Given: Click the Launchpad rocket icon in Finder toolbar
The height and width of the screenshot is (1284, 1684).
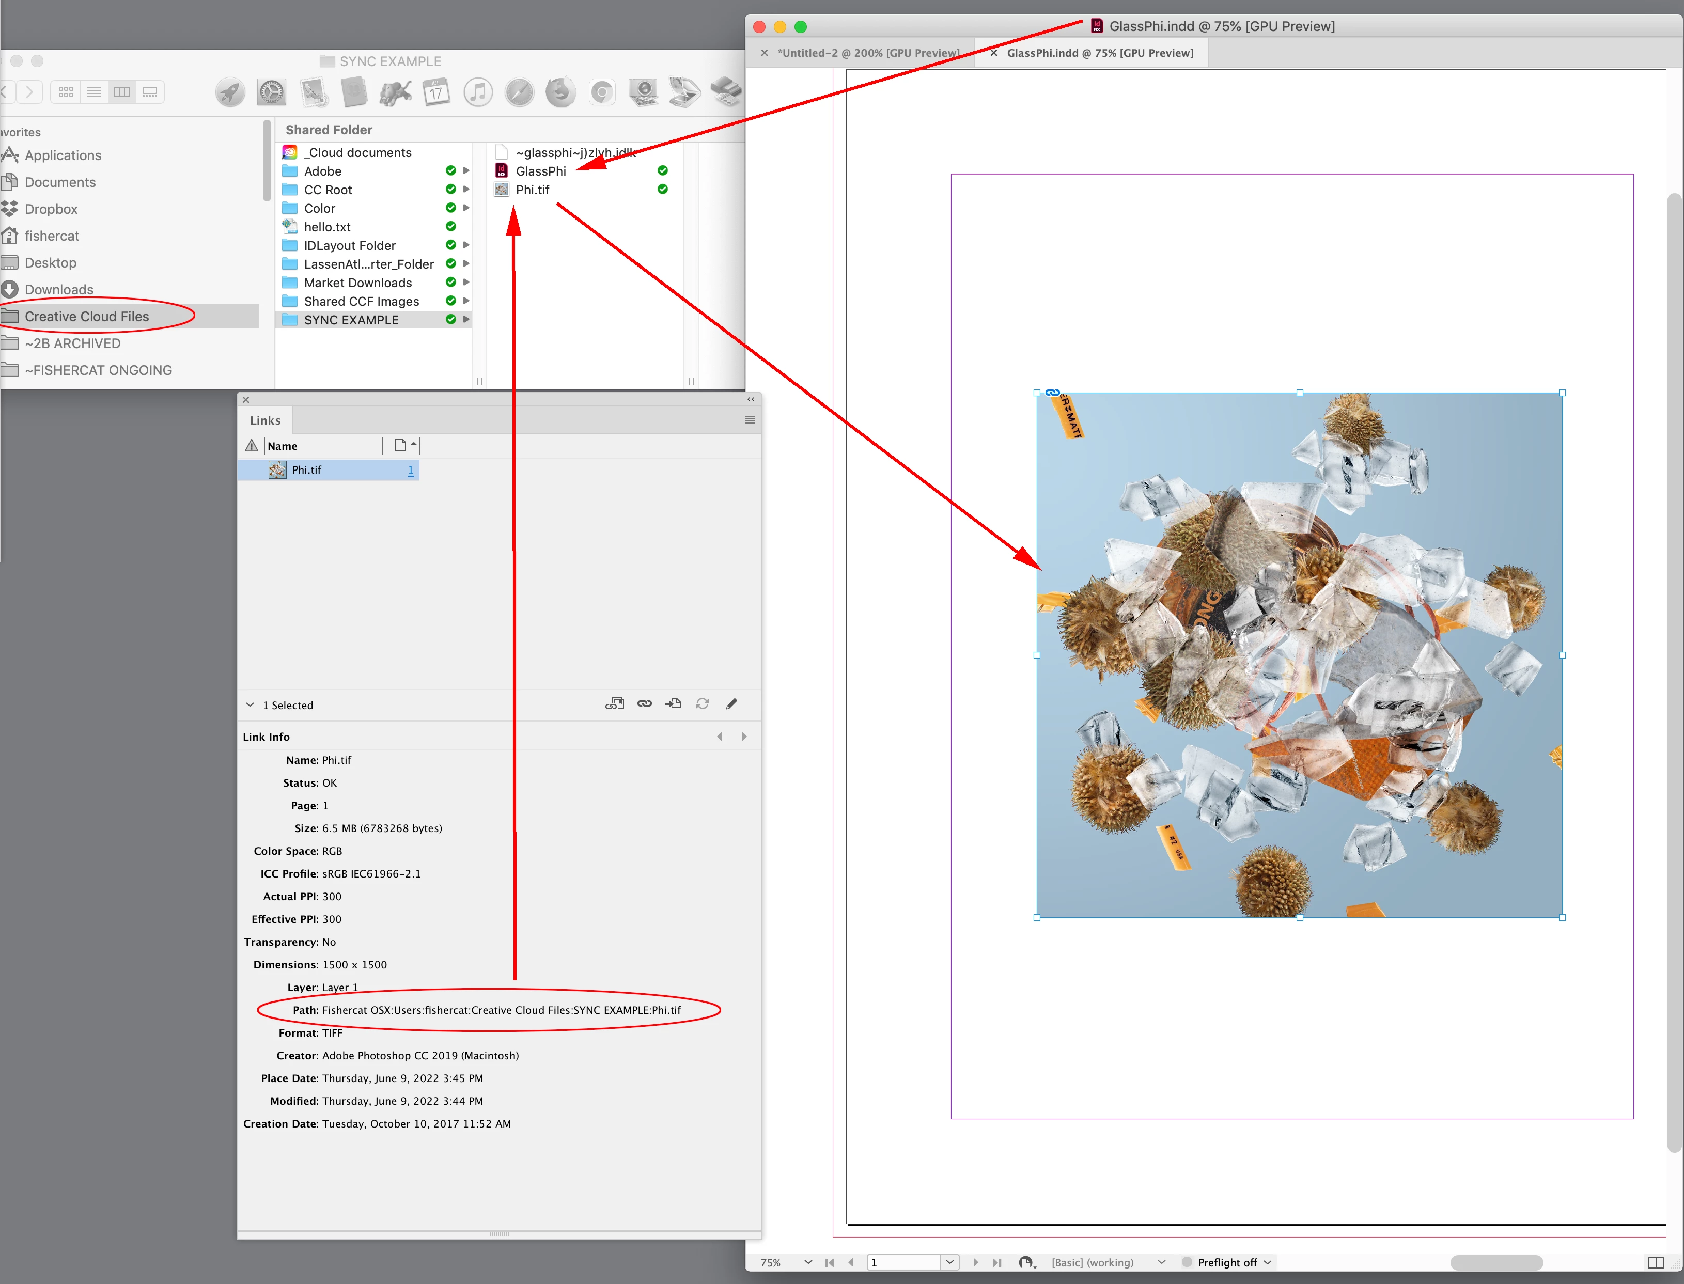Looking at the screenshot, I should (230, 92).
